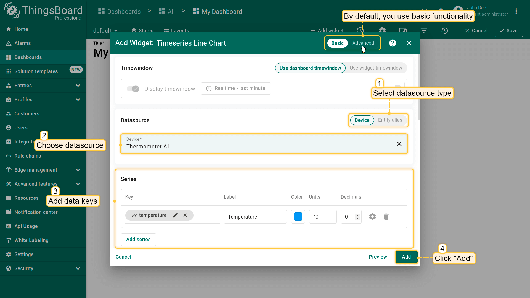The width and height of the screenshot is (530, 298).
Task: Open help for the Add Widget dialog
Action: [393, 43]
